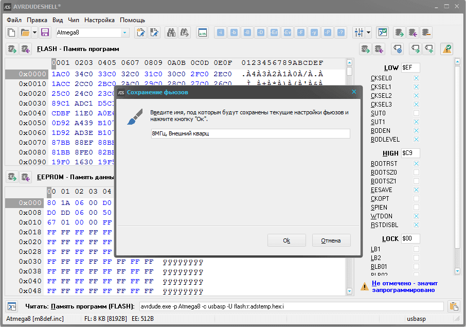Image resolution: width=466 pixels, height=327 pixels.
Task: Open the Правка menu
Action: [x=37, y=20]
